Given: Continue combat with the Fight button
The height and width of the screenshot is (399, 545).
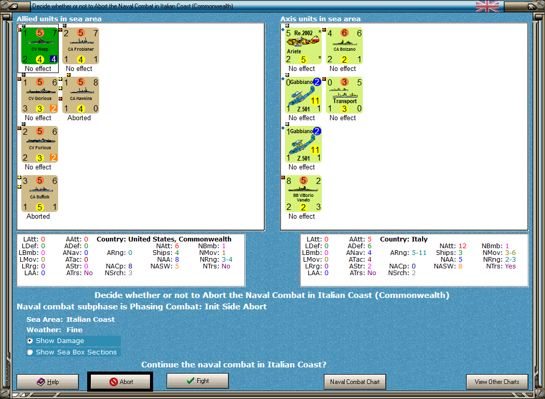Looking at the screenshot, I should click(197, 381).
